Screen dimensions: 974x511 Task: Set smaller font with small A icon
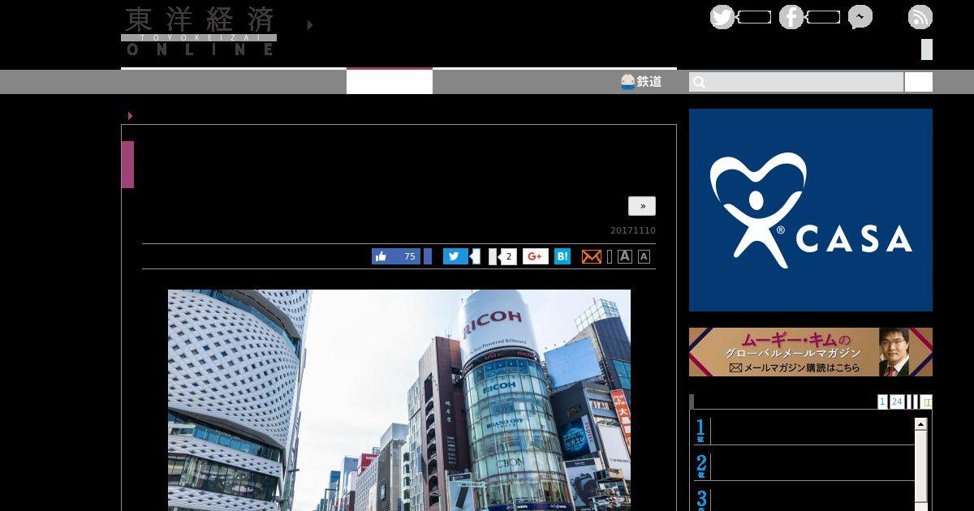coord(644,256)
